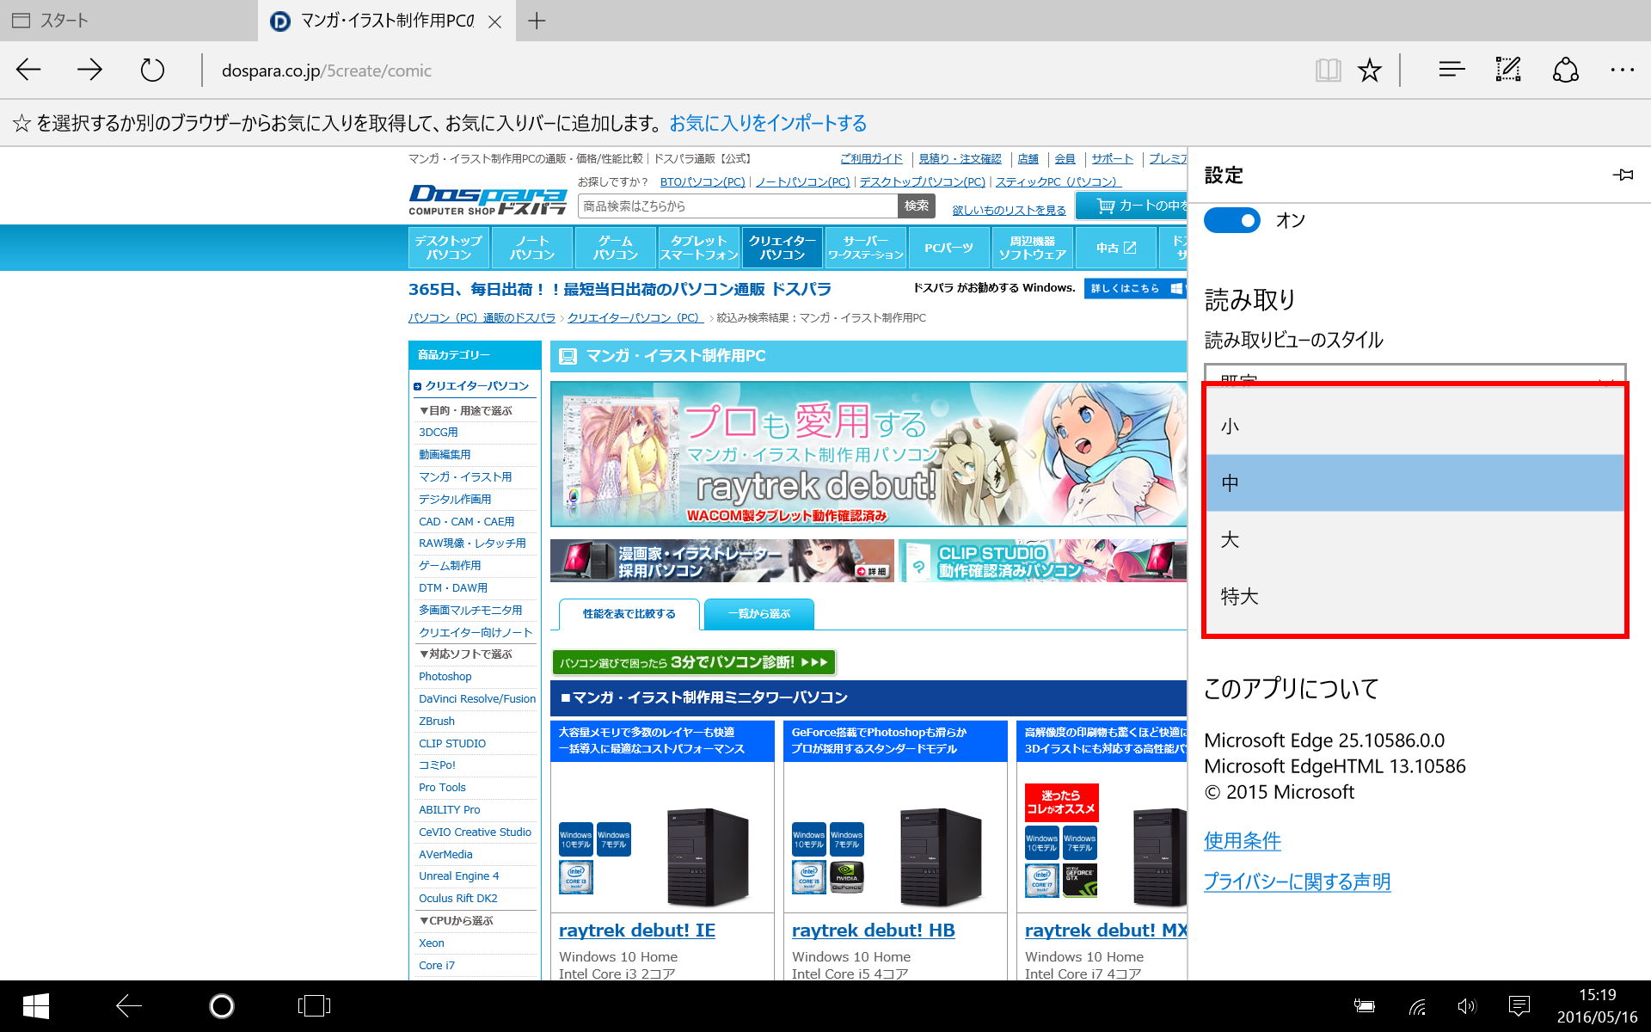Screen dimensions: 1651x1032
Task: Open the volume control in the system tray
Action: (x=1467, y=1005)
